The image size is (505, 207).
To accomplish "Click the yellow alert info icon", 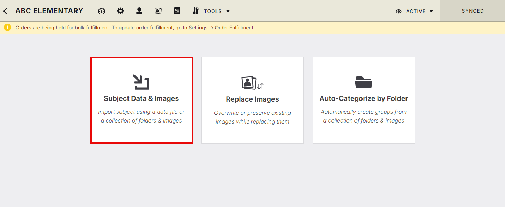I will 8,28.
